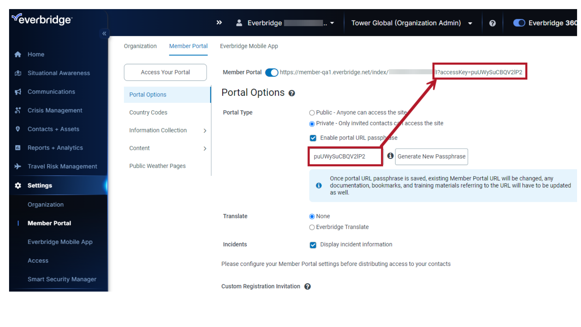Toggle the Member Portal URL switch on
Image resolution: width=581 pixels, height=327 pixels.
[x=271, y=72]
